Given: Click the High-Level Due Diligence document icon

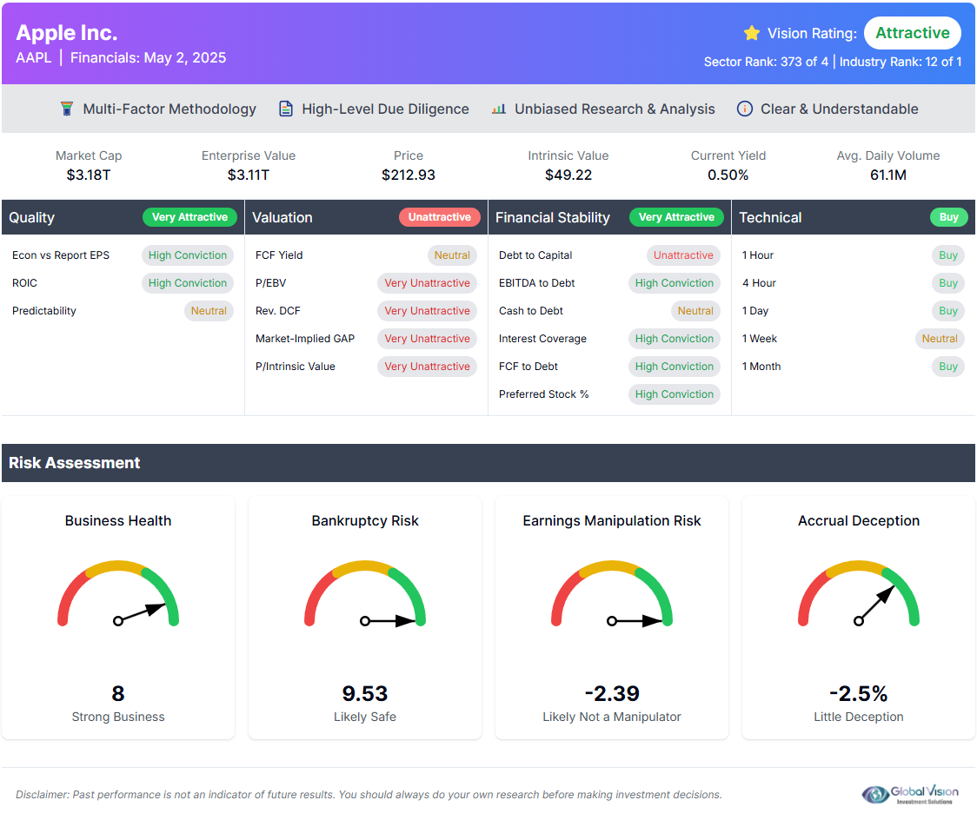Looking at the screenshot, I should pos(286,109).
